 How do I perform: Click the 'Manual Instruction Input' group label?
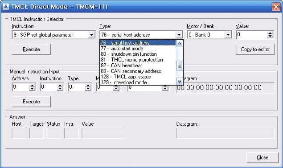click(x=35, y=72)
